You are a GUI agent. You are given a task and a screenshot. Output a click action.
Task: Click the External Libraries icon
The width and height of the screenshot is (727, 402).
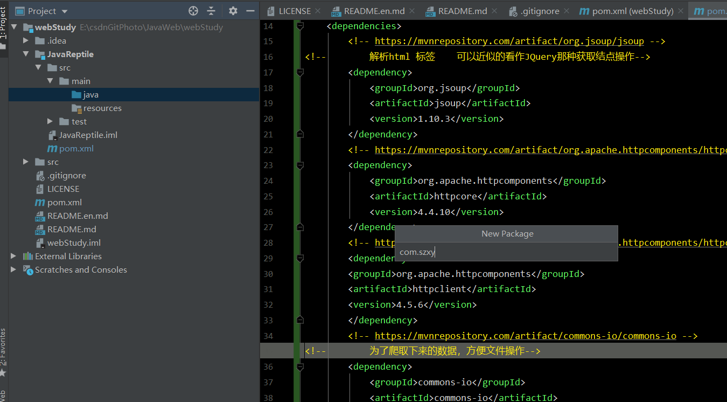[28, 257]
